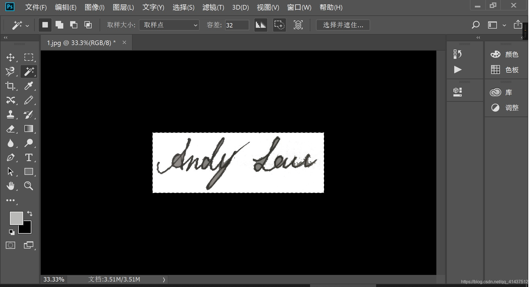Open the workspace layout icon
Viewport: 531px width, 287px height.
point(492,25)
